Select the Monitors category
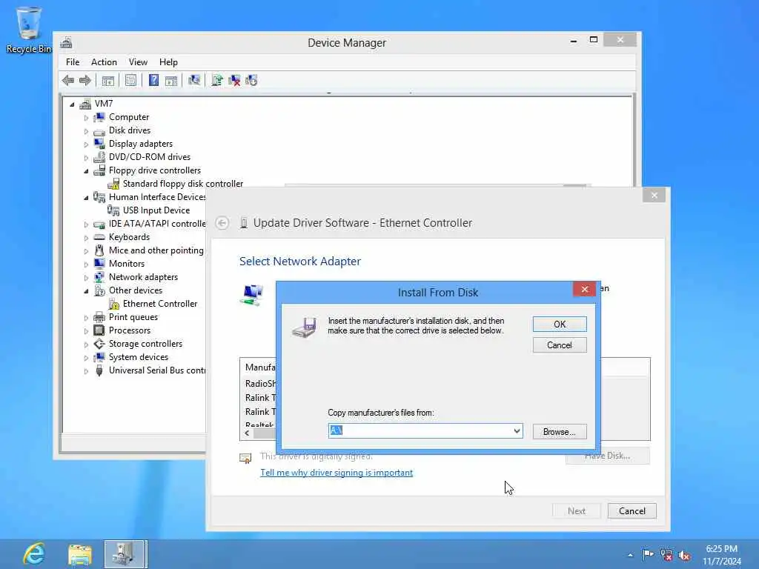The height and width of the screenshot is (569, 759). pyautogui.click(x=126, y=264)
